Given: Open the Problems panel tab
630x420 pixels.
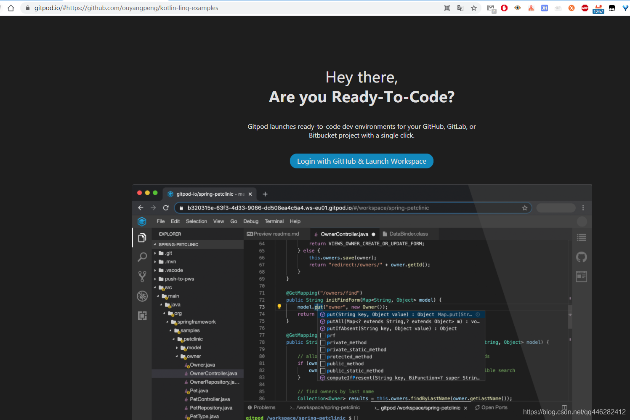Looking at the screenshot, I should pyautogui.click(x=261, y=407).
